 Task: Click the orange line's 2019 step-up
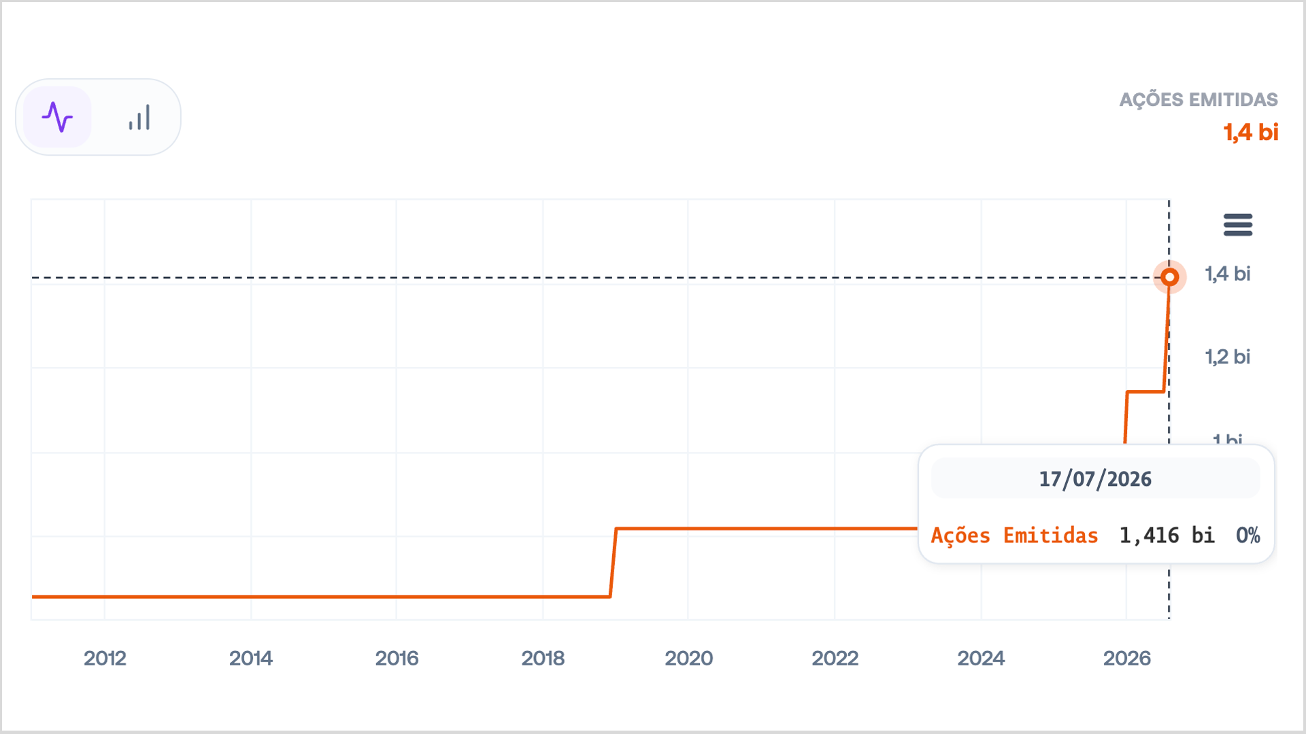pos(614,563)
